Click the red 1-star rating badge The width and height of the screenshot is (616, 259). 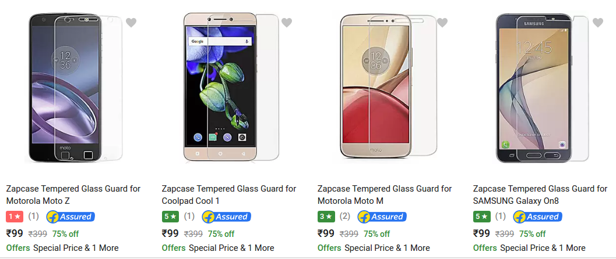point(15,217)
